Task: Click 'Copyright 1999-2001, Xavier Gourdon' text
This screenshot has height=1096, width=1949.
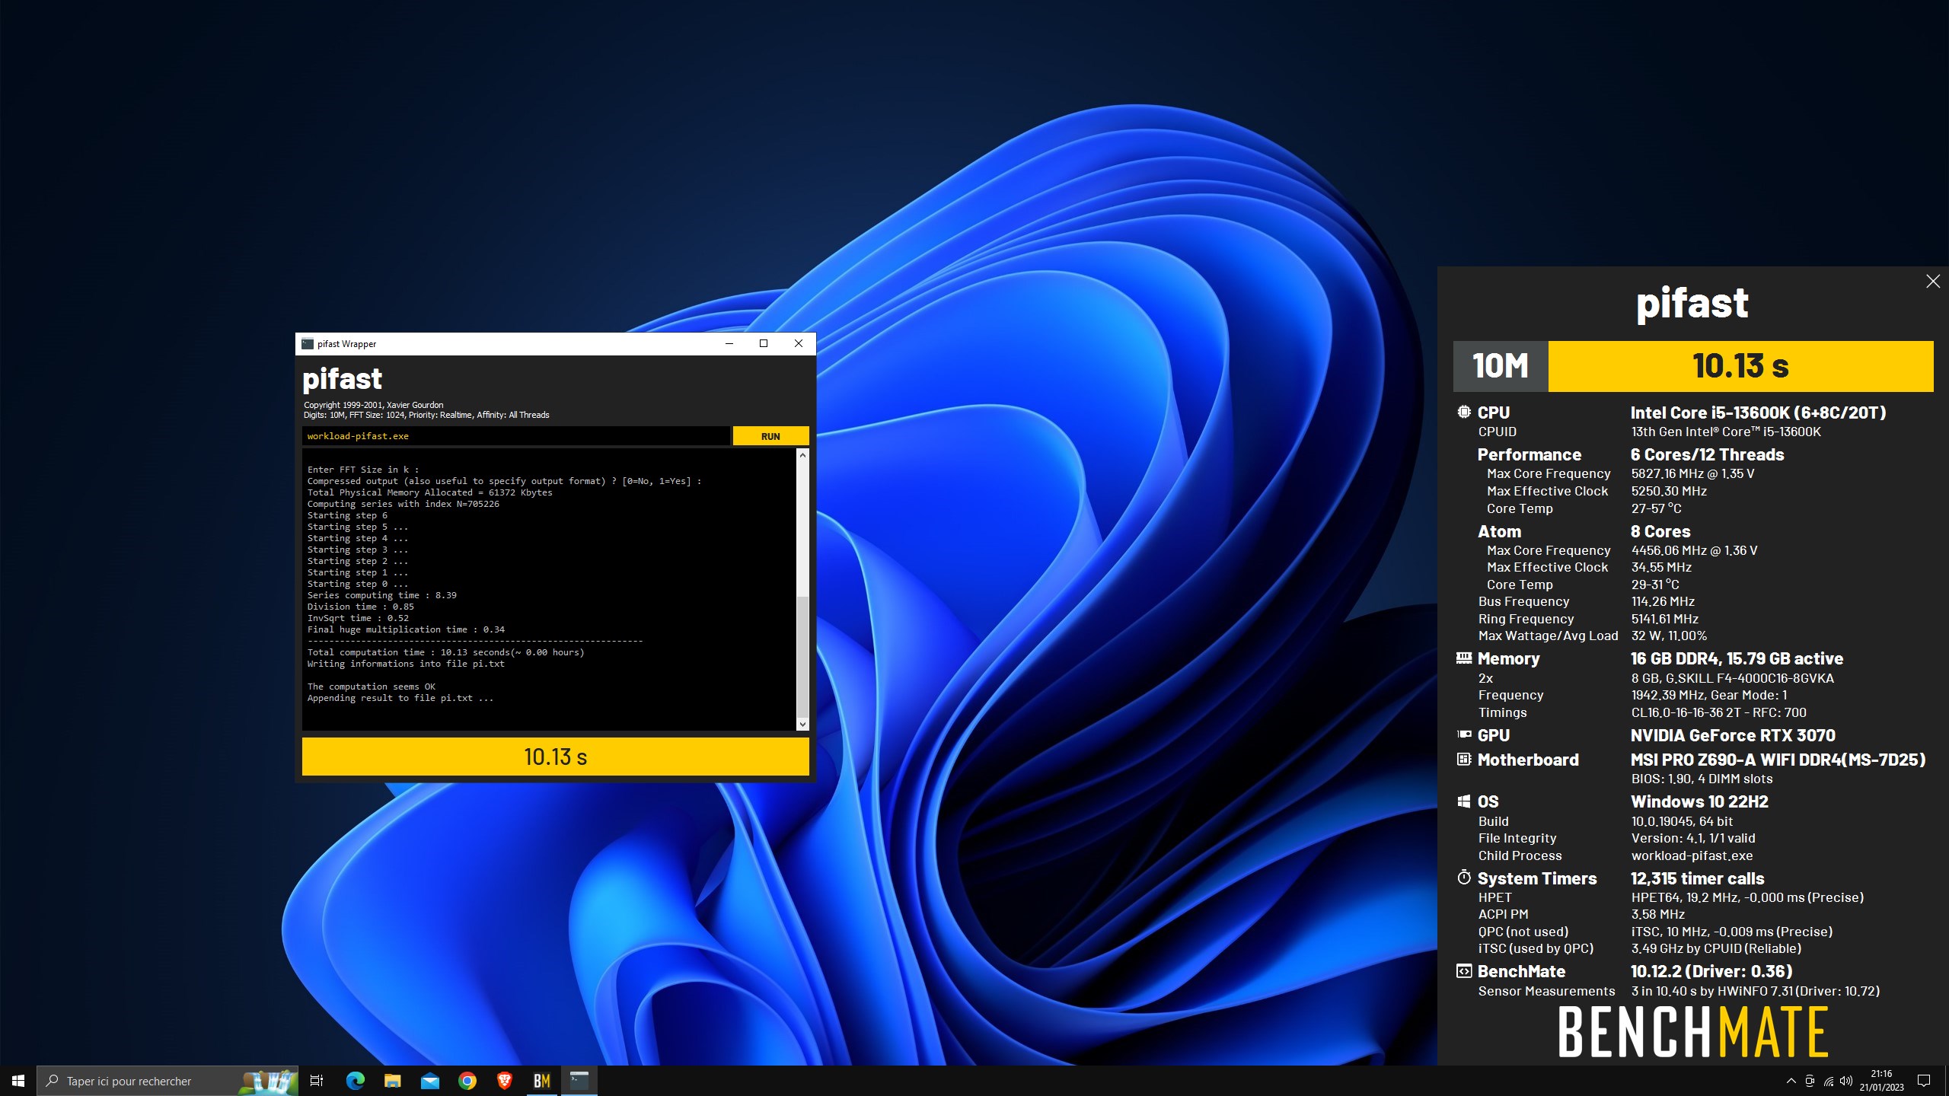Action: 374,405
